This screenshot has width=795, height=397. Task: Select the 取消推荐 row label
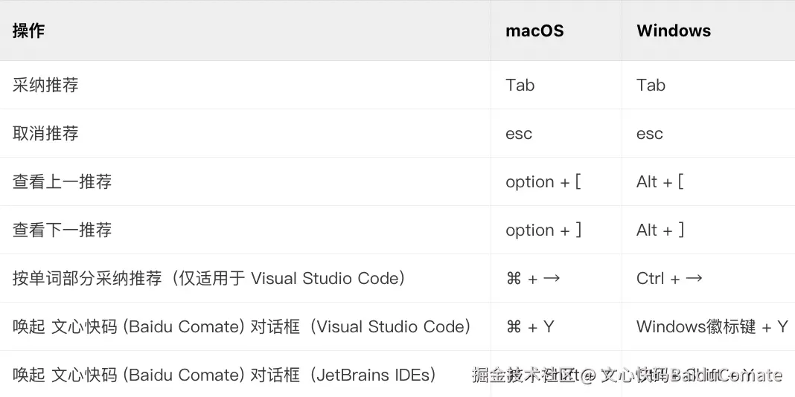[x=45, y=134]
